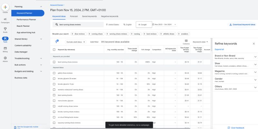Check 'best running shoes reviews' row
The width and height of the screenshot is (258, 129).
click(54, 62)
